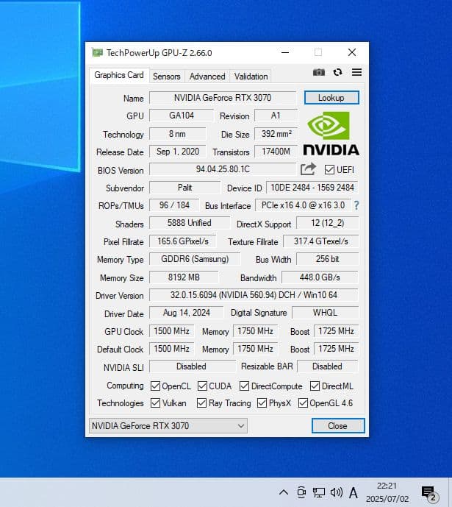Click Texture Fillrate value 317.4 GTexel/s
The width and height of the screenshot is (452, 507).
pyautogui.click(x=320, y=241)
